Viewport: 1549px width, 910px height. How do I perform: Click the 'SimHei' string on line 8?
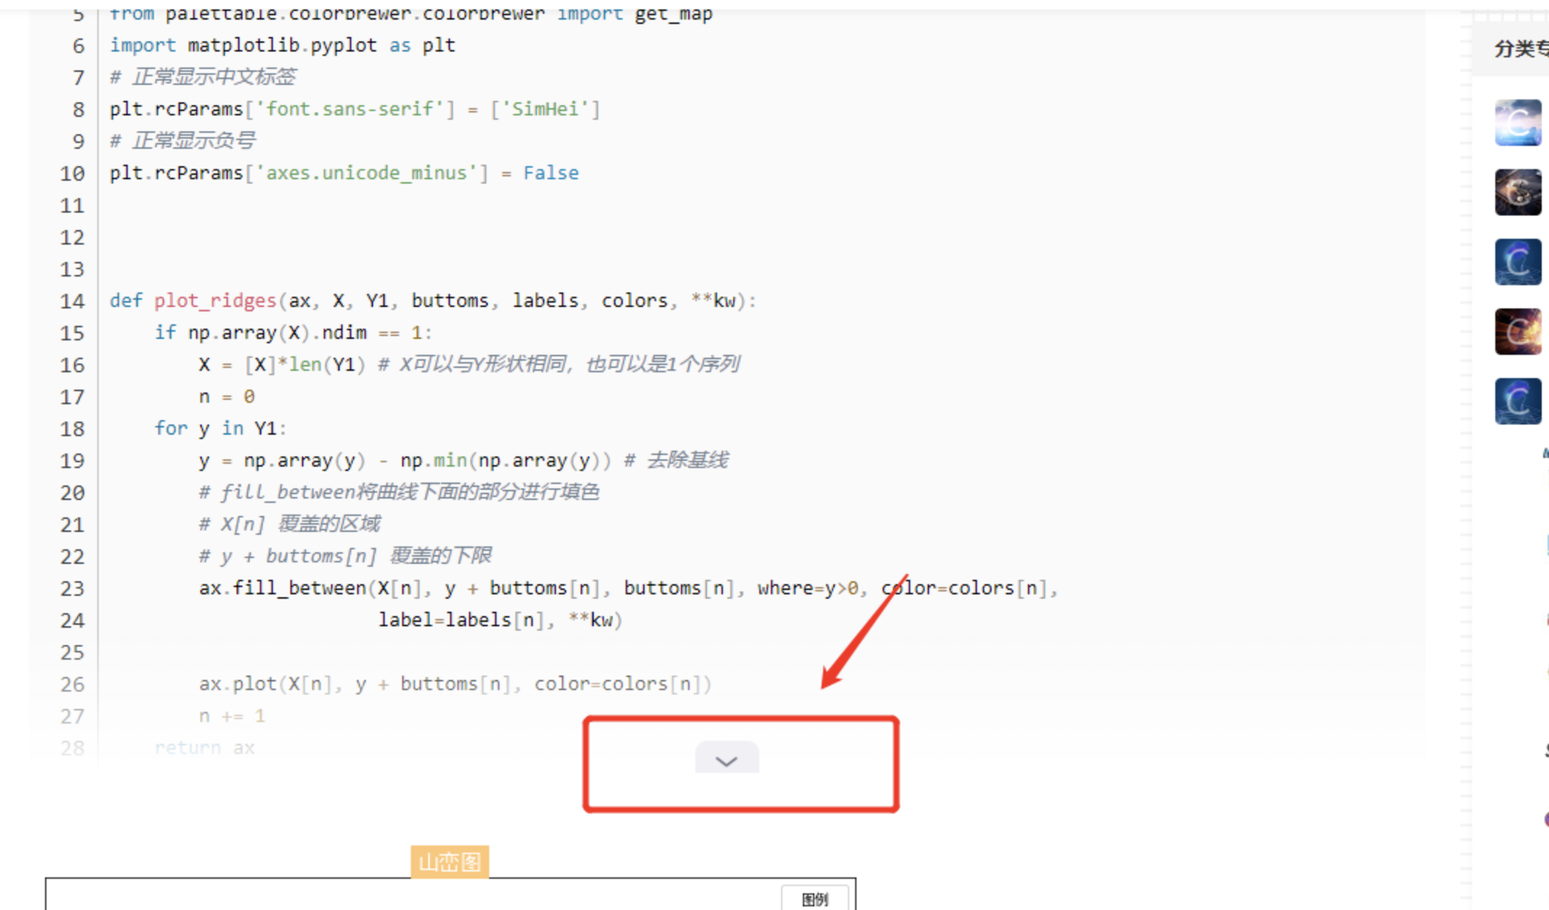pos(545,110)
